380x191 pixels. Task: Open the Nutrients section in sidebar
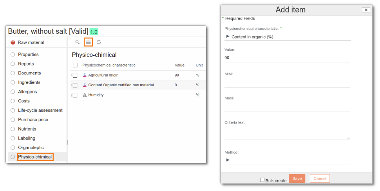27,129
